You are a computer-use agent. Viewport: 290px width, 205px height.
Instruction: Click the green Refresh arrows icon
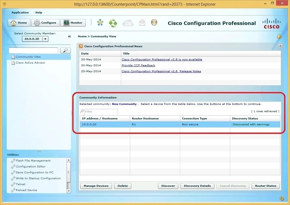click(113, 23)
